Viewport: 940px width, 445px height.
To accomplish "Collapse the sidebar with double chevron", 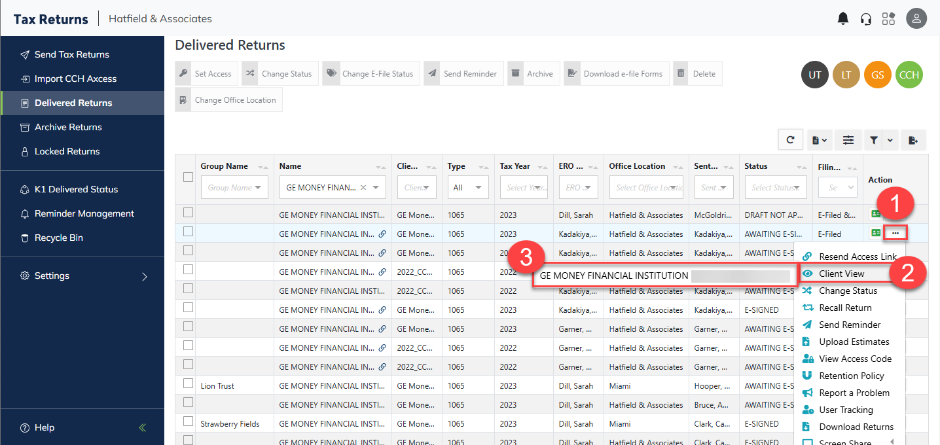I will point(143,428).
